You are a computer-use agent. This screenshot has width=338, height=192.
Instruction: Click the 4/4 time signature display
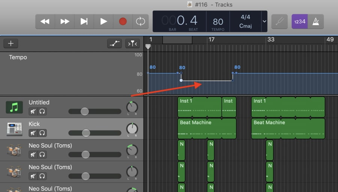(x=245, y=17)
